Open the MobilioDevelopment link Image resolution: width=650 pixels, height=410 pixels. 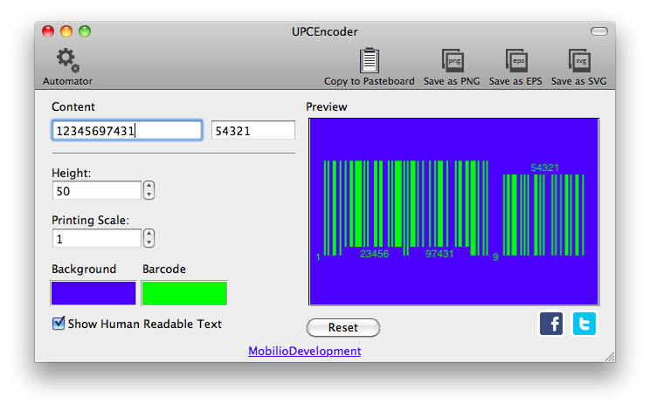click(305, 351)
